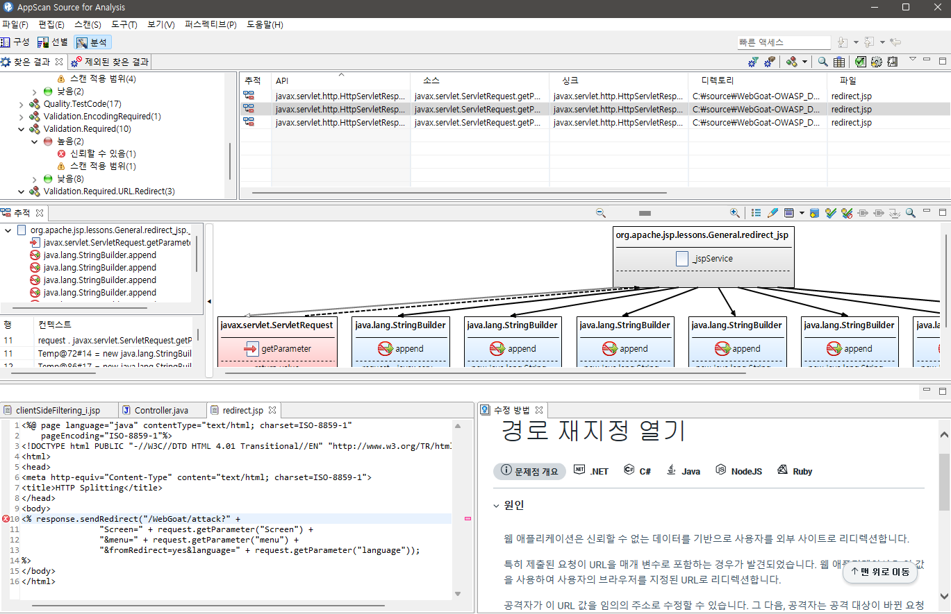
Task: Select the Java remediation tab
Action: click(x=683, y=471)
